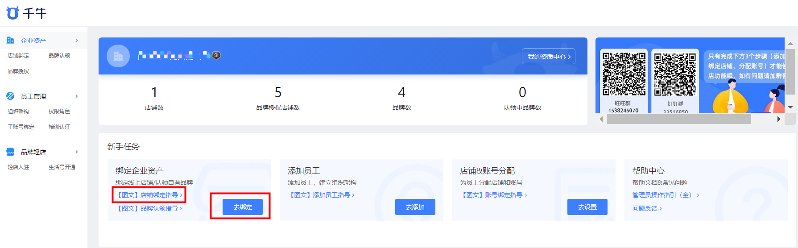Open the 问题反馈 link
This screenshot has height=248, width=798.
647,208
